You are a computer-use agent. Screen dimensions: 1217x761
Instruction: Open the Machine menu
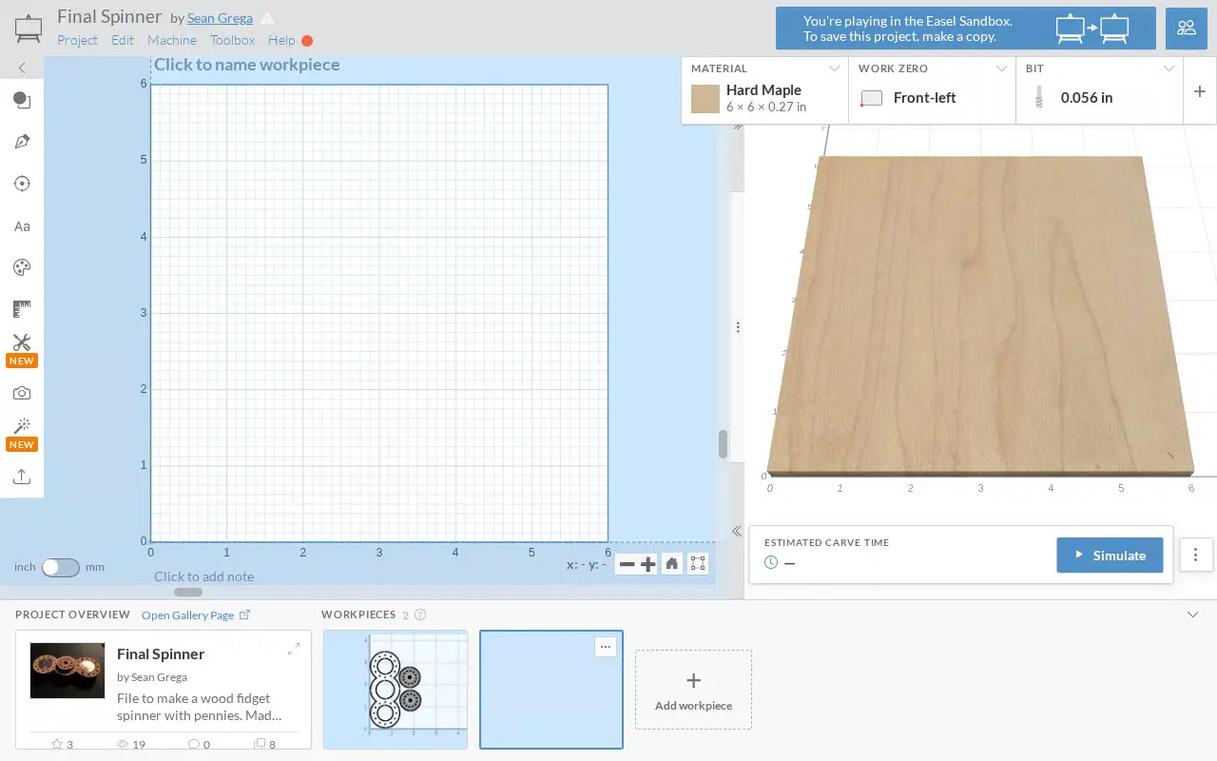click(x=172, y=40)
